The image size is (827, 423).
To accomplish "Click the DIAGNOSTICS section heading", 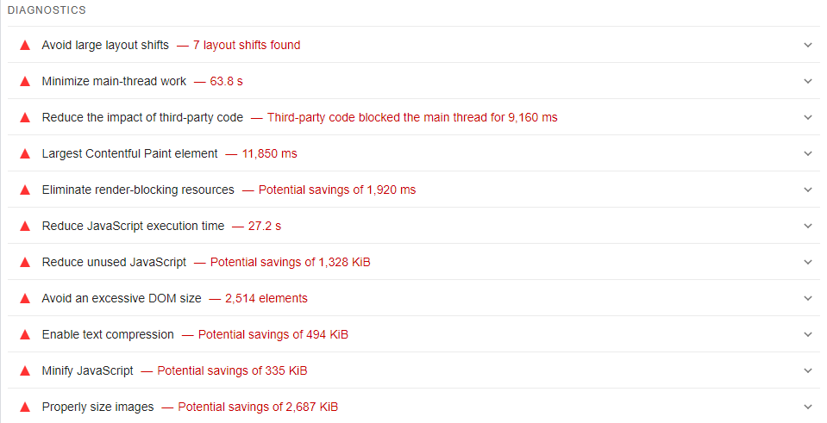I will pyautogui.click(x=47, y=9).
